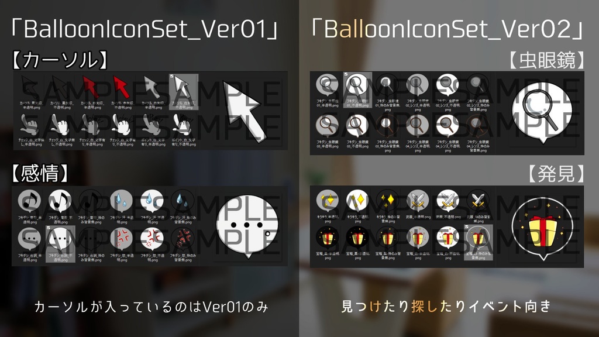Image resolution: width=599 pixels, height=337 pixels.
Task: Click the large gift box balloon preview
Action: pos(542,229)
